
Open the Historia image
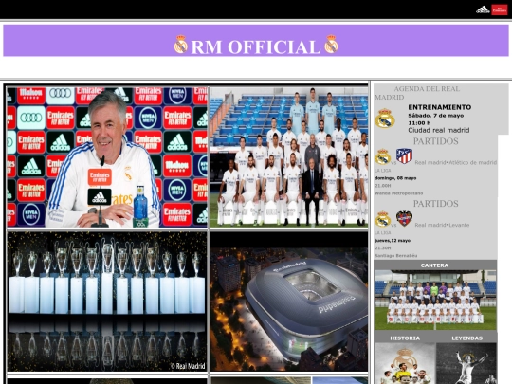pos(405,363)
